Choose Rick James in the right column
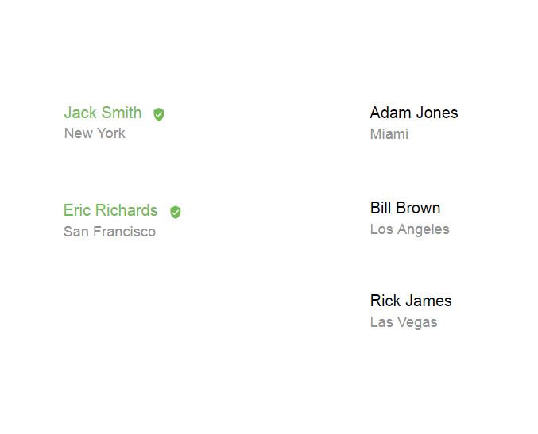This screenshot has height=434, width=538. [410, 301]
